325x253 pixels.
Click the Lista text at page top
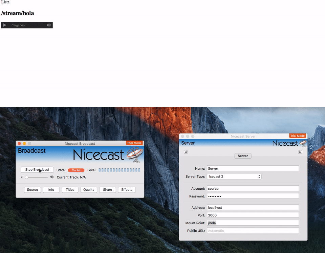coord(5,2)
